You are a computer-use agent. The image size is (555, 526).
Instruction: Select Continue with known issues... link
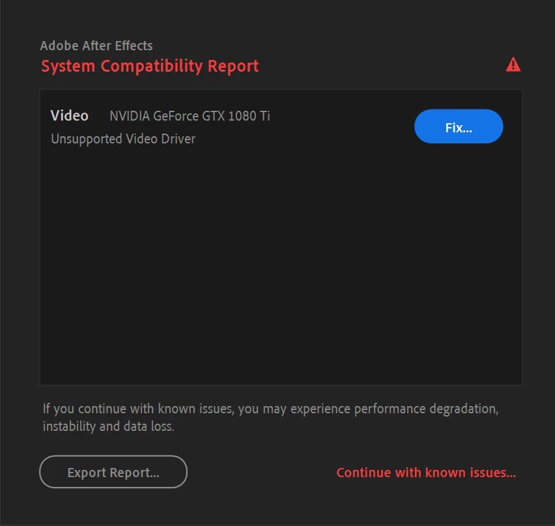426,473
